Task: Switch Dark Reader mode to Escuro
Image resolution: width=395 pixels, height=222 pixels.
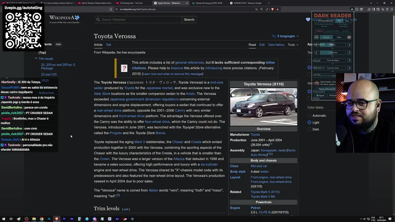Action: click(326, 37)
